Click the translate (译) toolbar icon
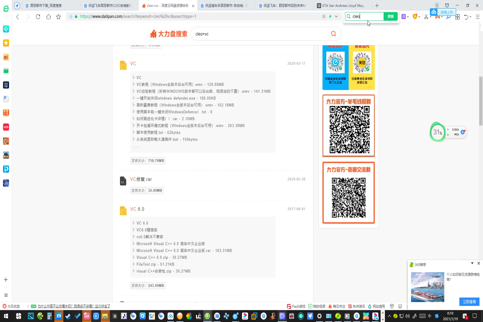The image size is (483, 322). (x=404, y=17)
